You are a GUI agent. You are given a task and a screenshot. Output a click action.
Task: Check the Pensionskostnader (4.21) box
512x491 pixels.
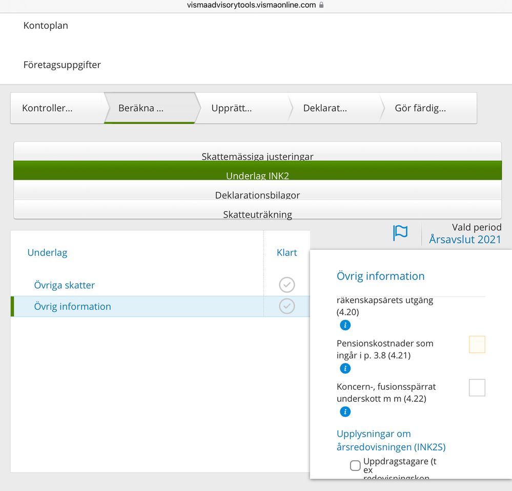click(477, 345)
